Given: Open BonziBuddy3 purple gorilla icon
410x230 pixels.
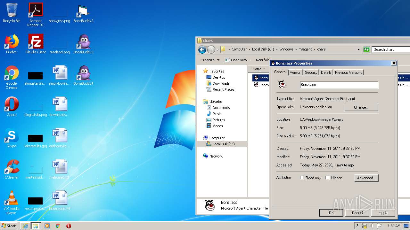Looking at the screenshot, I should 83,44.
